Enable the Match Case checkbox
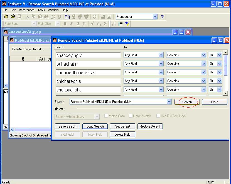Viewport: 231px width, 184px height. coord(106,116)
